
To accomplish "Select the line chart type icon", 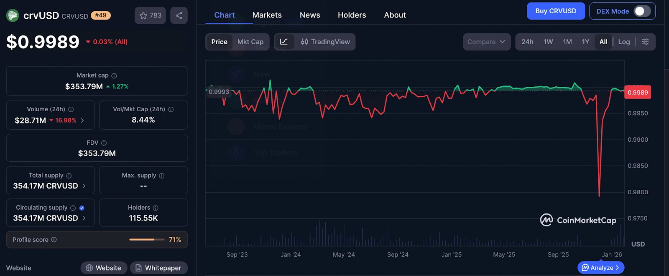I will [284, 42].
